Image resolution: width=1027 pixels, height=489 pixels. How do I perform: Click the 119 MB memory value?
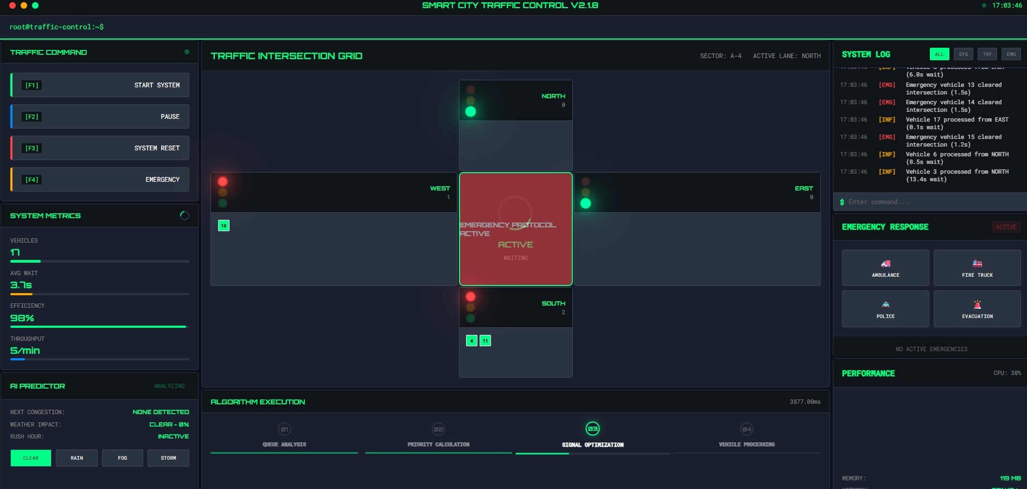[x=1010, y=478]
